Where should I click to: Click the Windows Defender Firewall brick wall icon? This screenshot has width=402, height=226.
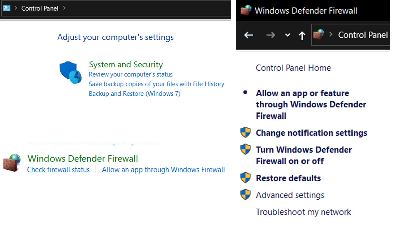(x=12, y=163)
